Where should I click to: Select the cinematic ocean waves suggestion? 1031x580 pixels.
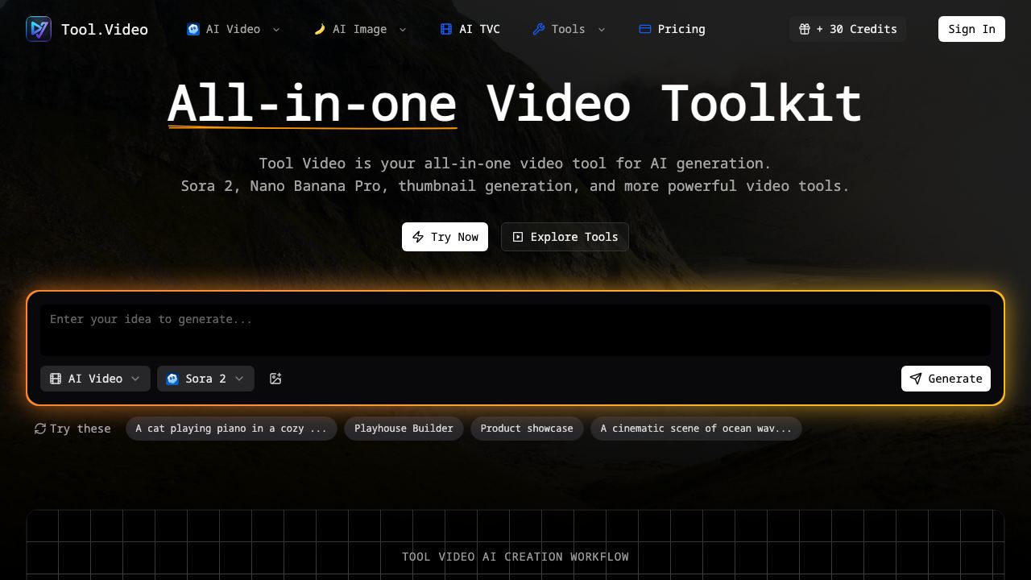pyautogui.click(x=696, y=429)
